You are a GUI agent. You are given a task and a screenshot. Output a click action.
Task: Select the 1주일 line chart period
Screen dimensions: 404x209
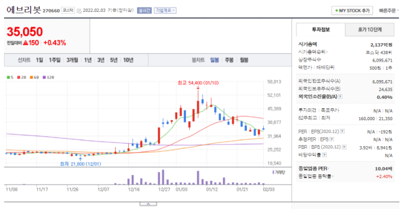54,60
